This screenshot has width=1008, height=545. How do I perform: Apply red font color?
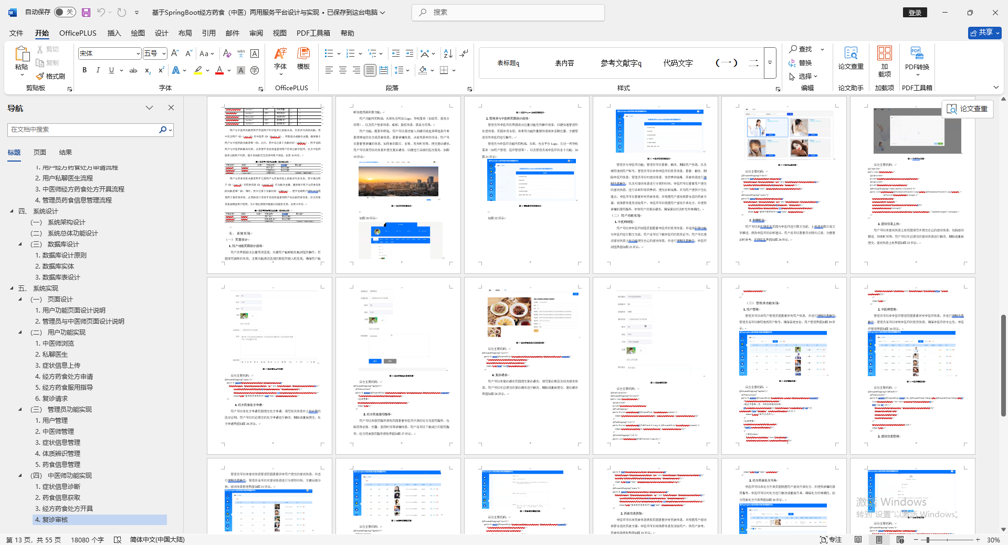click(x=219, y=70)
